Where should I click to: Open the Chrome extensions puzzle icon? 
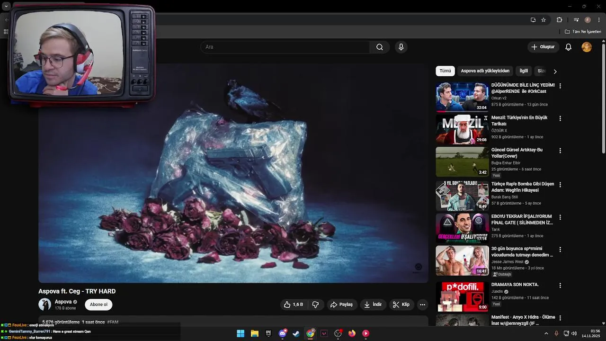click(x=559, y=20)
